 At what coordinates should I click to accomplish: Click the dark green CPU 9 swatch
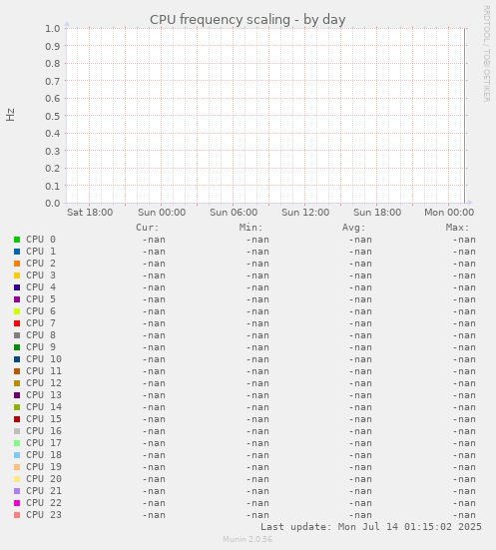coord(17,347)
